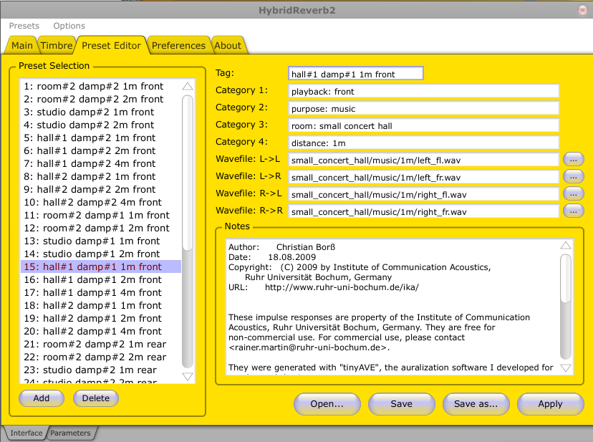The height and width of the screenshot is (442, 593).
Task: Switch to the Preferences tab
Action: pyautogui.click(x=178, y=46)
